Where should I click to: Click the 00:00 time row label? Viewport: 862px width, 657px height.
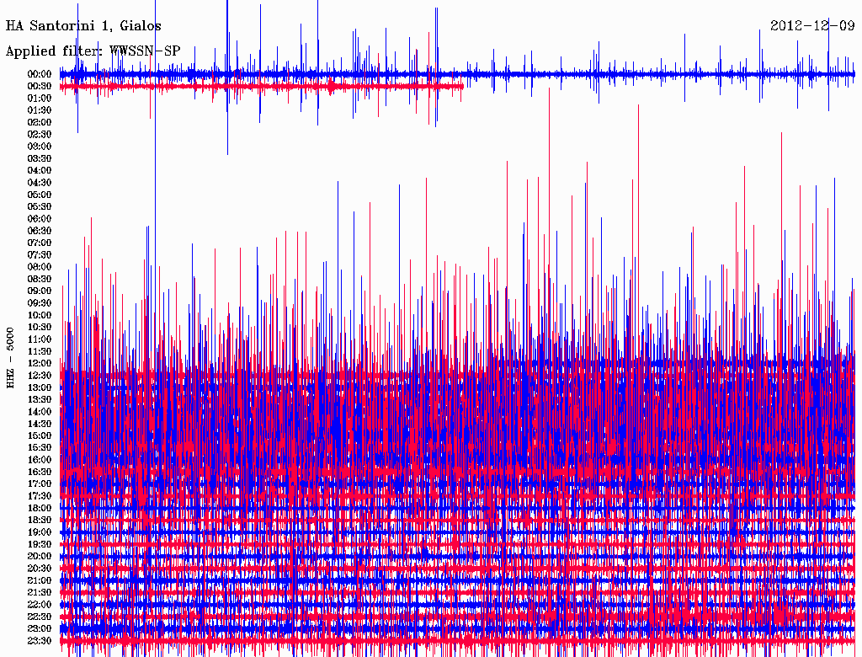pos(40,74)
